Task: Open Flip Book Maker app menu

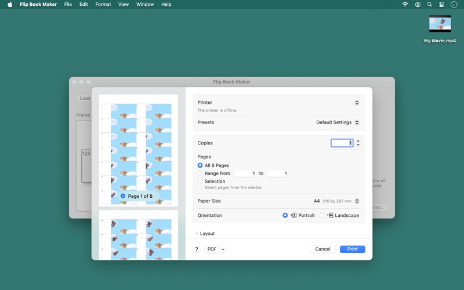Action: click(x=38, y=5)
